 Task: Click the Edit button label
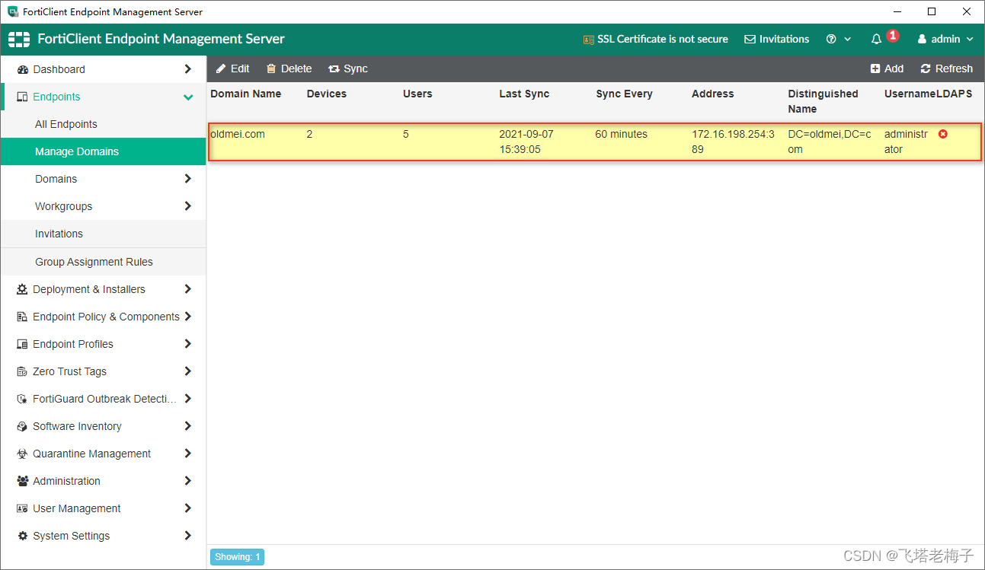240,68
